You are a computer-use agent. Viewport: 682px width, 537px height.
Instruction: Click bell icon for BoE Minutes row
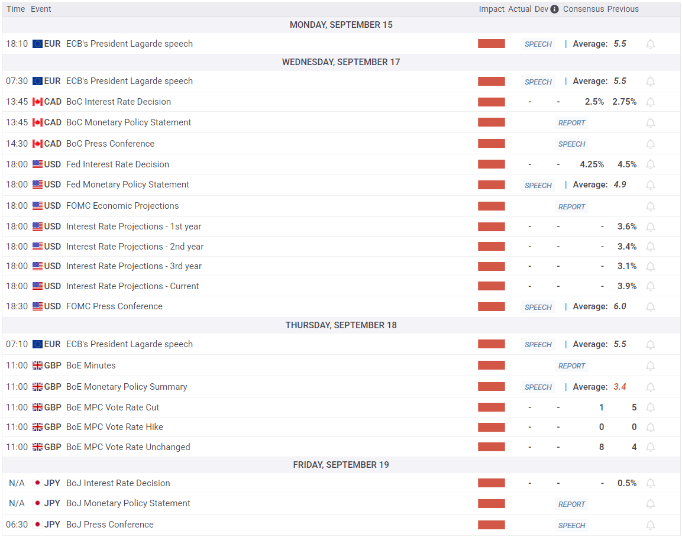tap(650, 365)
